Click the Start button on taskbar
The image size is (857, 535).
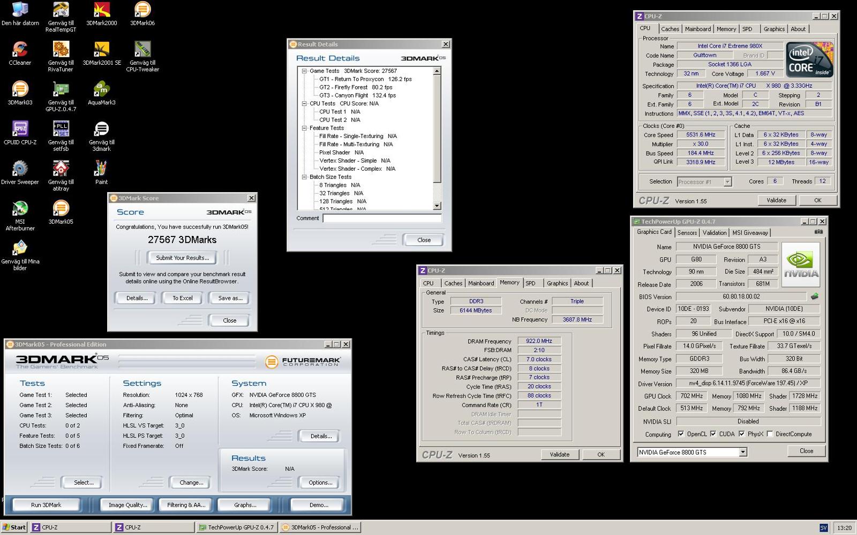point(14,528)
